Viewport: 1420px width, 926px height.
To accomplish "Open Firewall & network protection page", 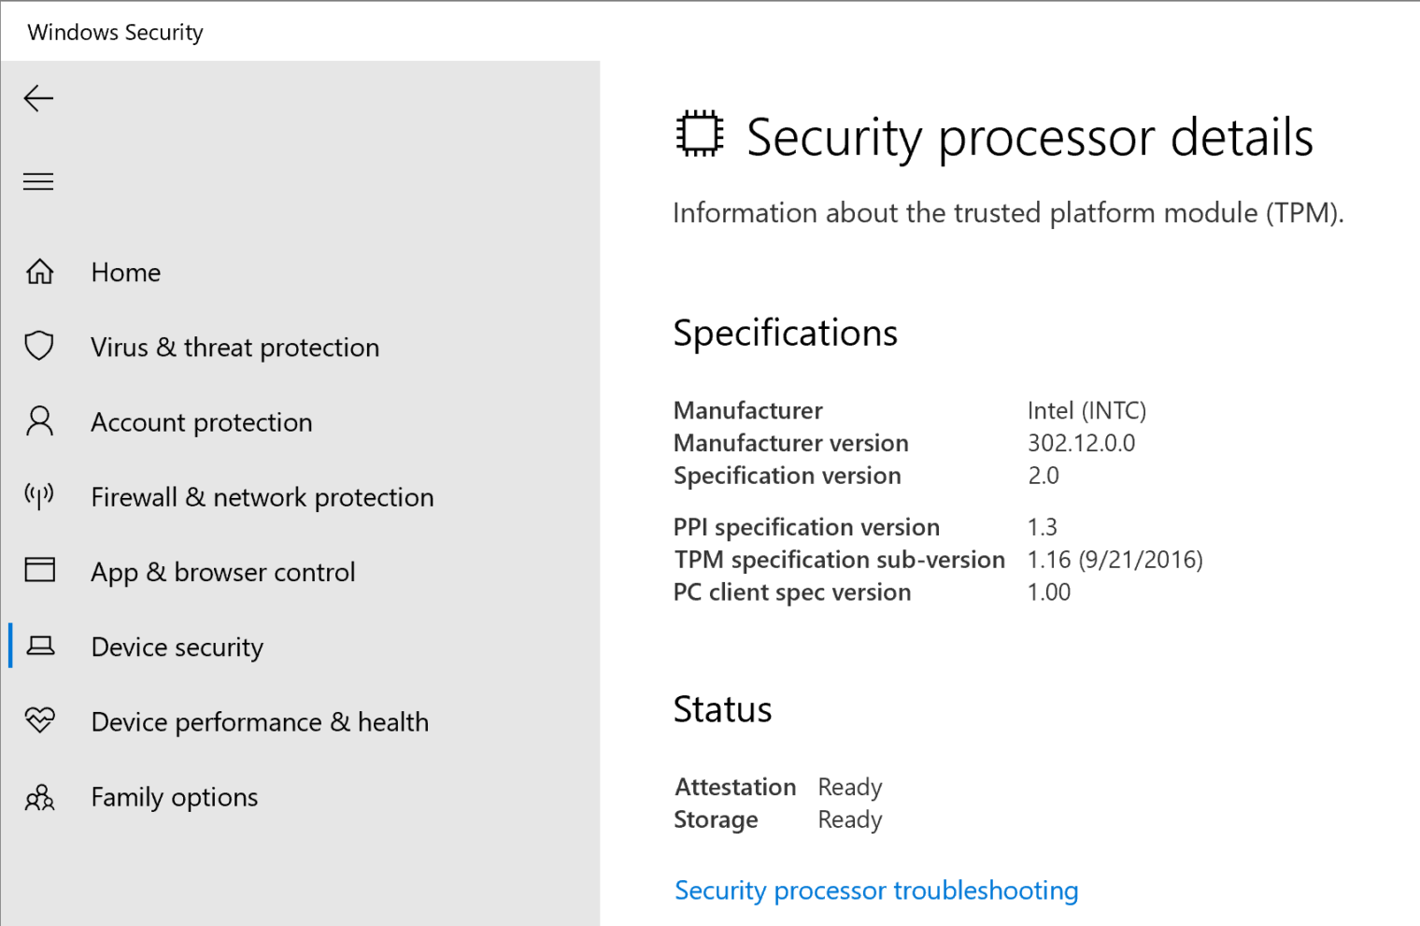I will (262, 497).
